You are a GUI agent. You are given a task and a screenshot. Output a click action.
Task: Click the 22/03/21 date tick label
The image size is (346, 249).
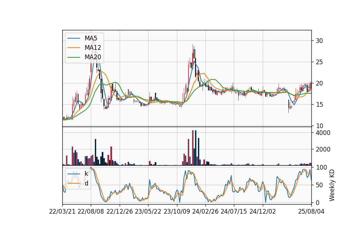pos(62,212)
